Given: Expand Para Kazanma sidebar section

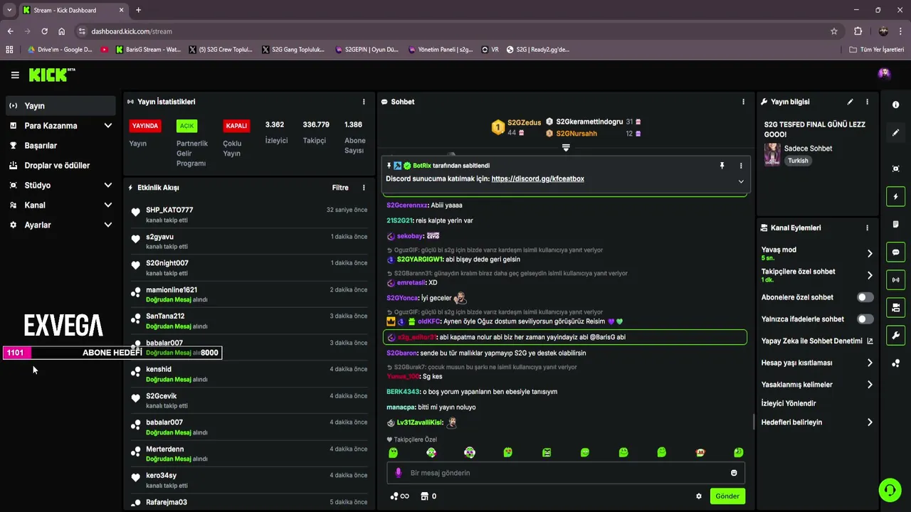Looking at the screenshot, I should (x=60, y=126).
